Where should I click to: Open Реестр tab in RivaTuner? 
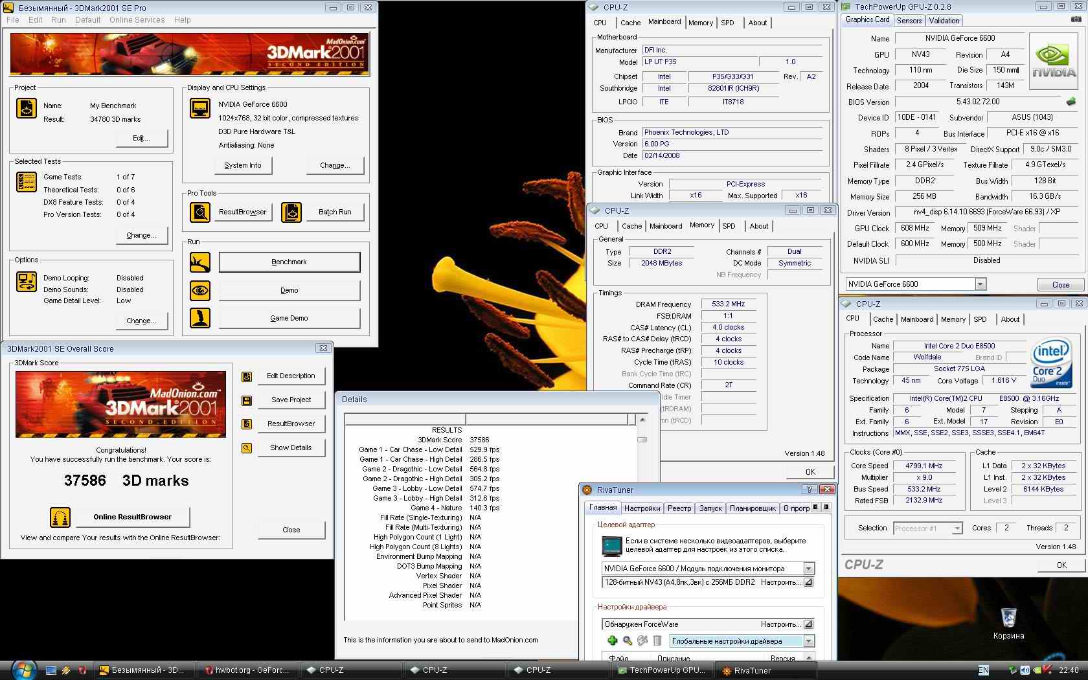click(x=679, y=508)
